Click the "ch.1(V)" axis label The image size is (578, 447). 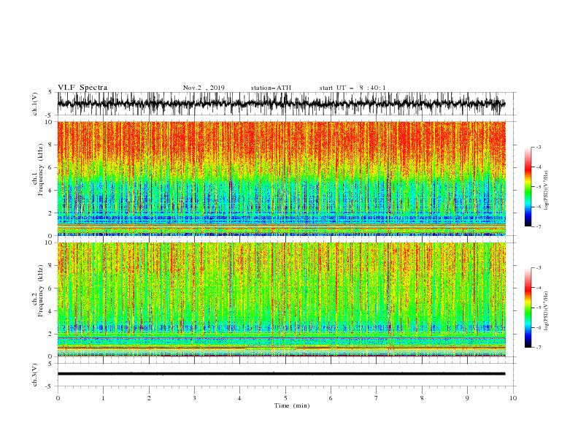tap(35, 104)
